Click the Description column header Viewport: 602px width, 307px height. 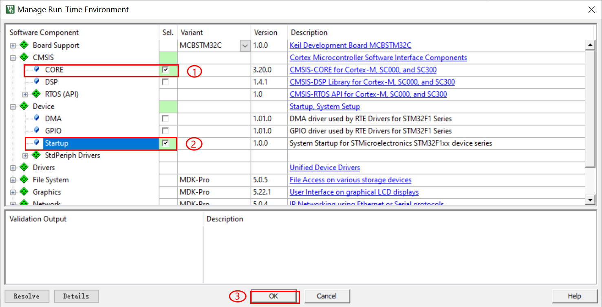tap(309, 33)
